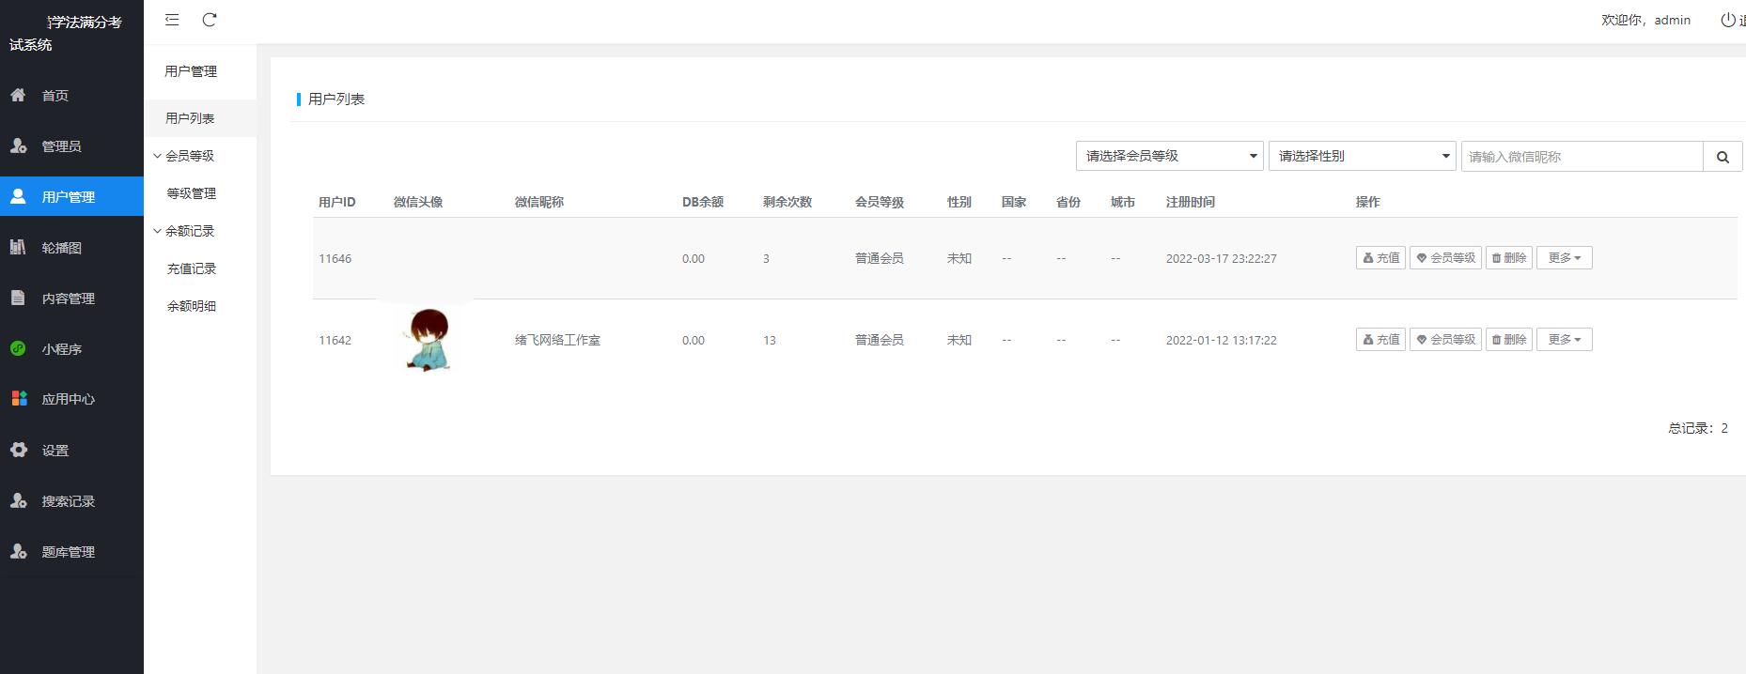The width and height of the screenshot is (1746, 674).
Task: Click 会员等级 button for user 11642
Action: click(1445, 340)
